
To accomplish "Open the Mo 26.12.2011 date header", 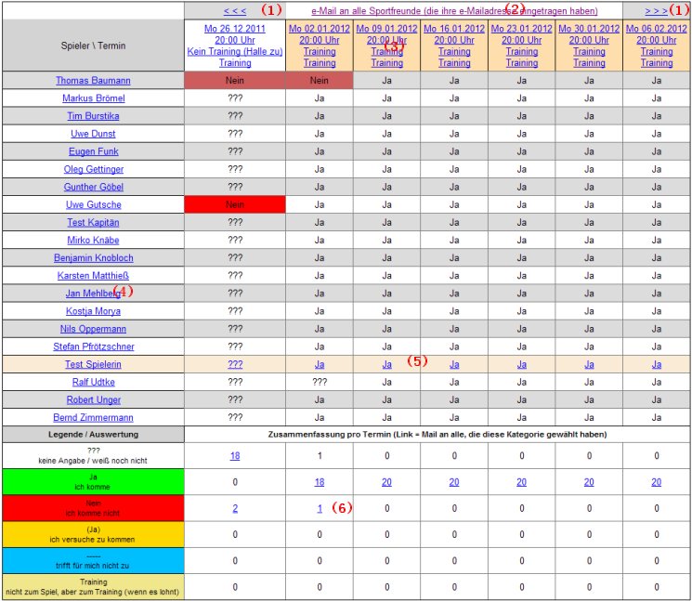I will click(235, 46).
